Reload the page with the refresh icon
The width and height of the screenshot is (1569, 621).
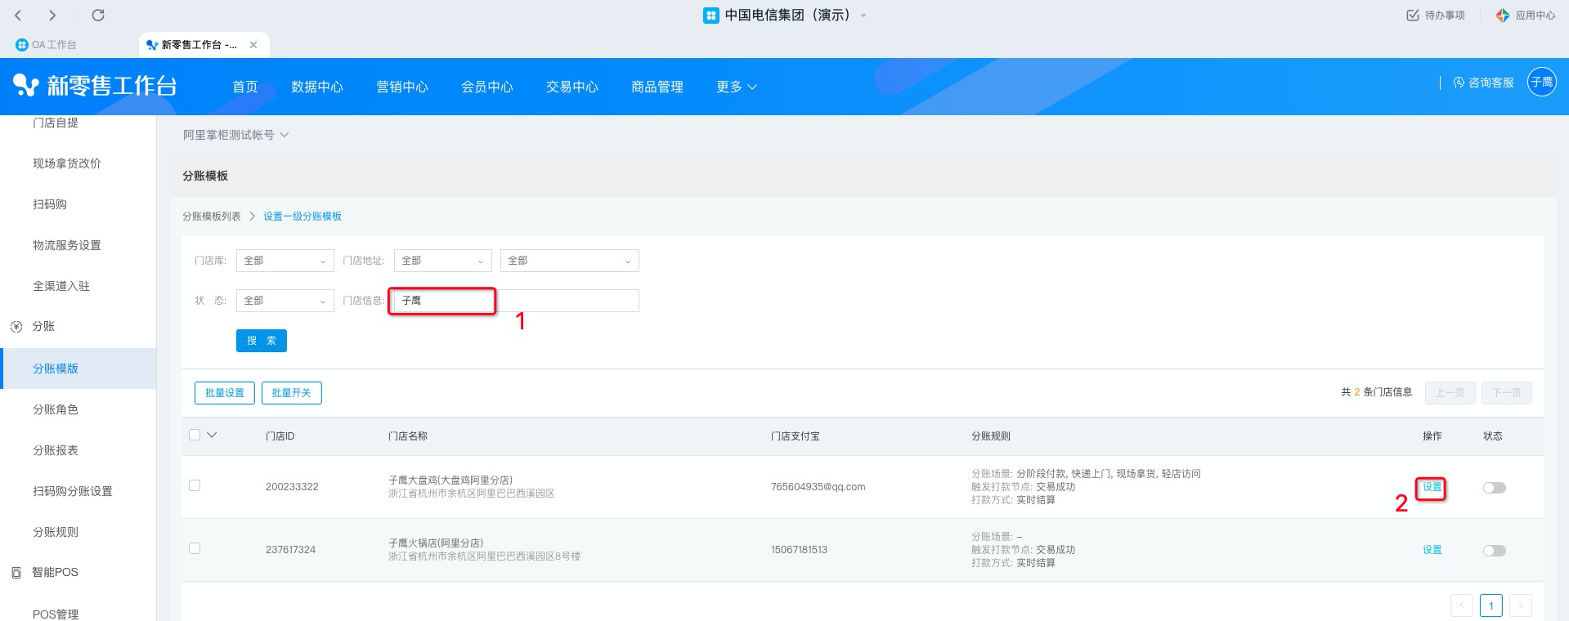(98, 16)
